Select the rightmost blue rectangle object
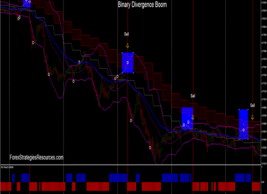267x194 pixels. (244, 124)
